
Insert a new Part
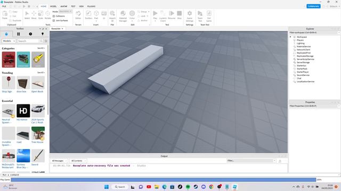pyautogui.click(x=96, y=15)
